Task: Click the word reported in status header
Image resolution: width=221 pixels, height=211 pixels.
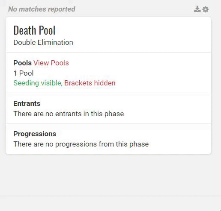Action: click(62, 9)
